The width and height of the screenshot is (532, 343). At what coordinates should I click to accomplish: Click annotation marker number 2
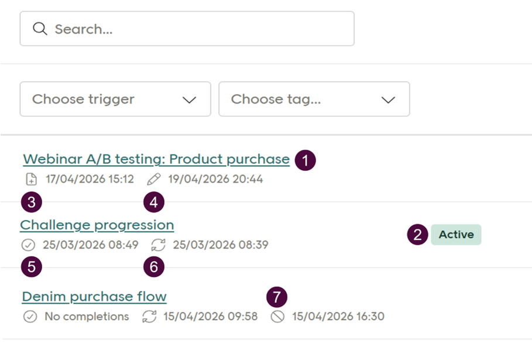click(417, 235)
